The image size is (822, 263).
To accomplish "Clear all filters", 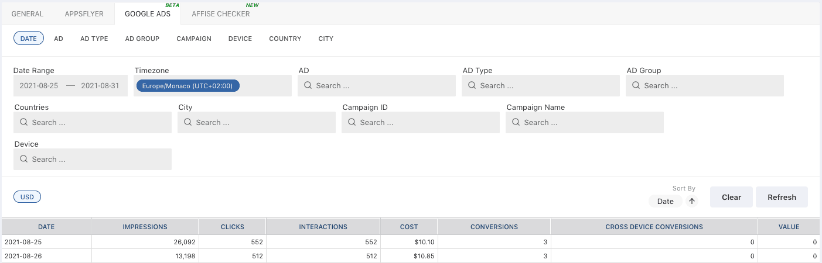I will coord(731,197).
